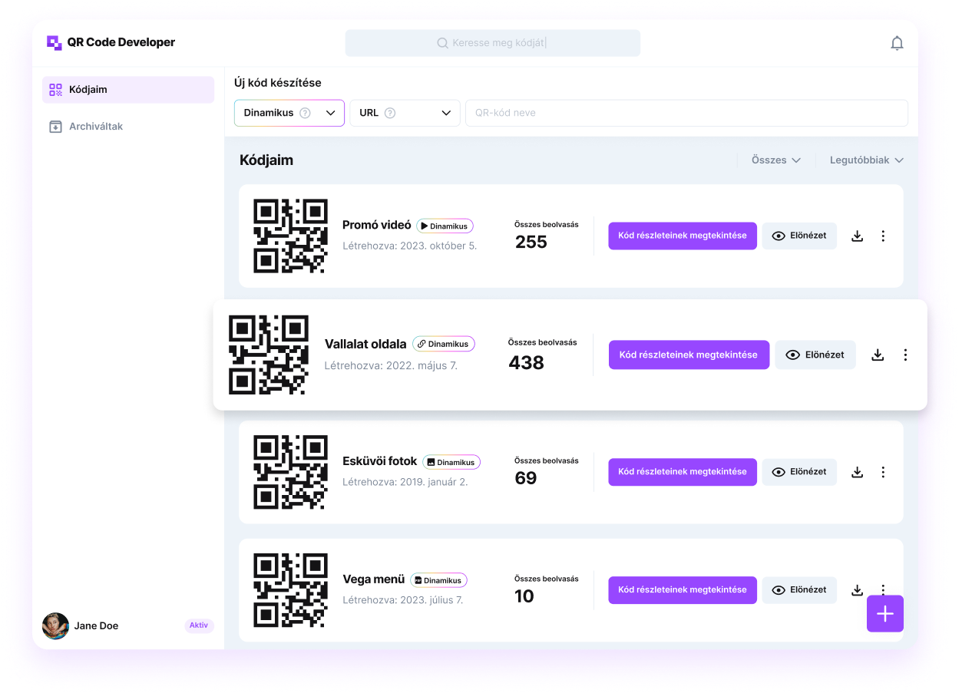Download the Vega menü QR code
This screenshot has height=693, width=972.
pyautogui.click(x=858, y=590)
